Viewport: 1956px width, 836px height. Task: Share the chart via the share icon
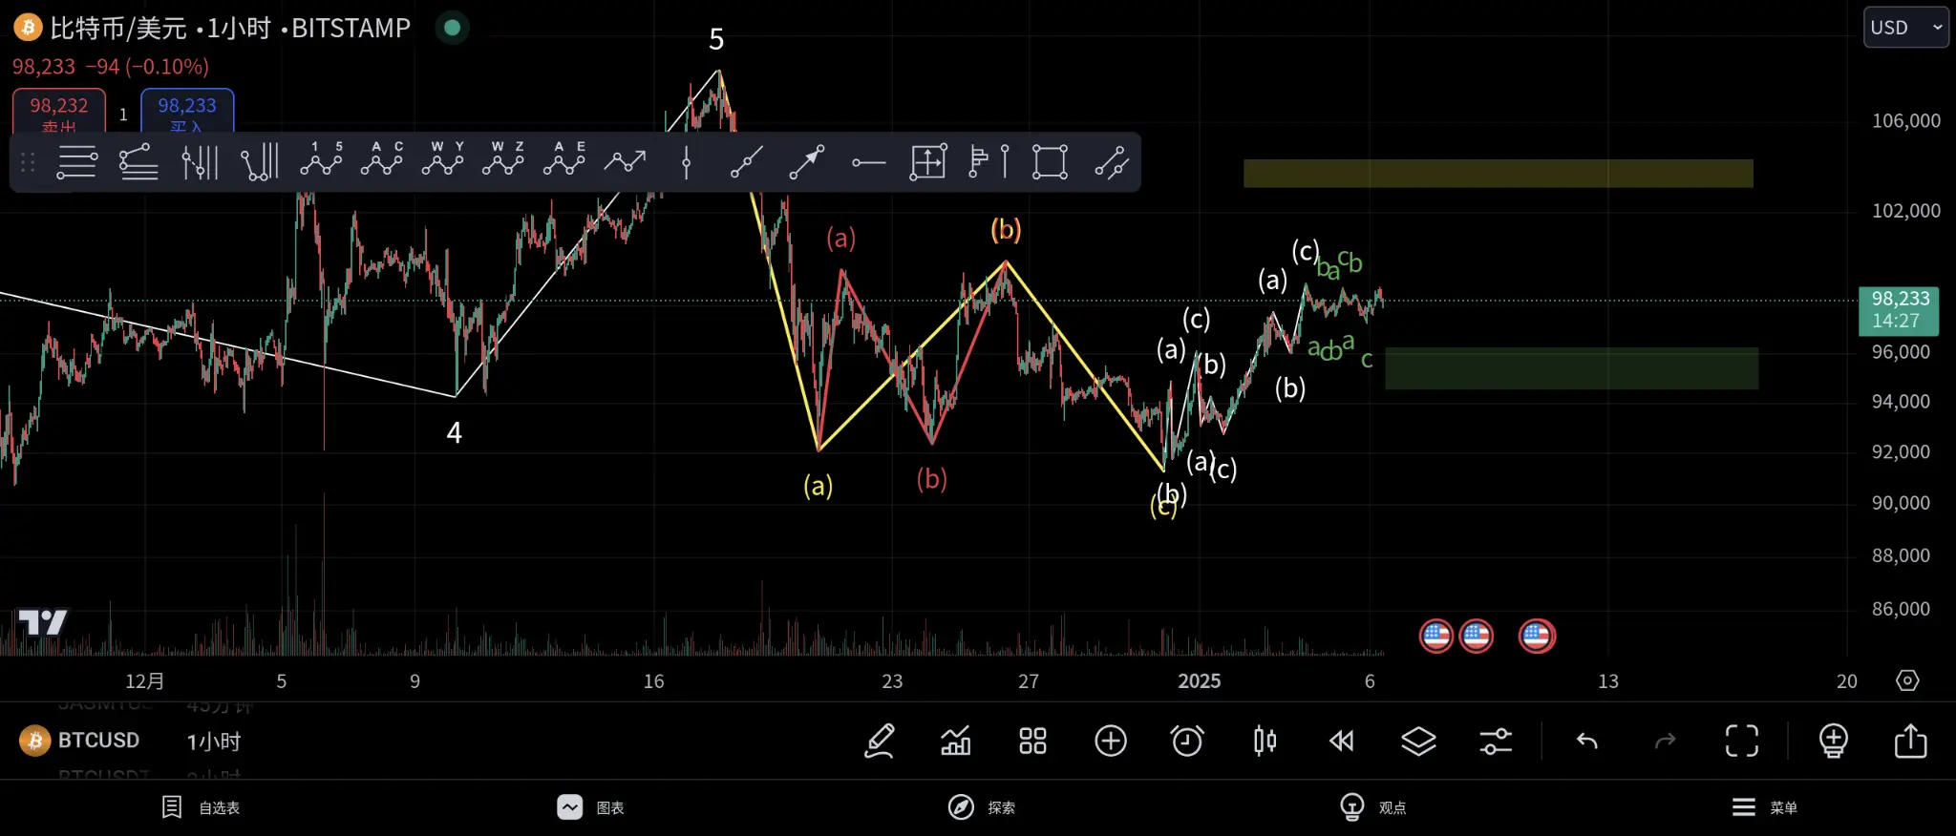pos(1911,741)
